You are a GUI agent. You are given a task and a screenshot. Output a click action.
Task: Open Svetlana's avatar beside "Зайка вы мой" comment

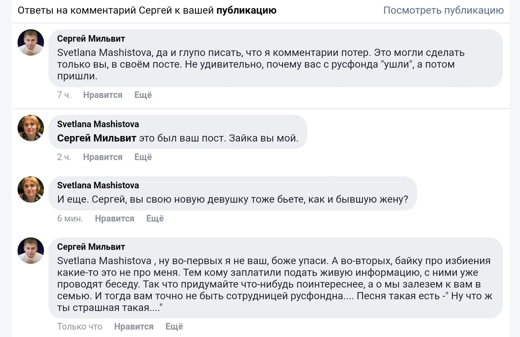[x=31, y=128]
